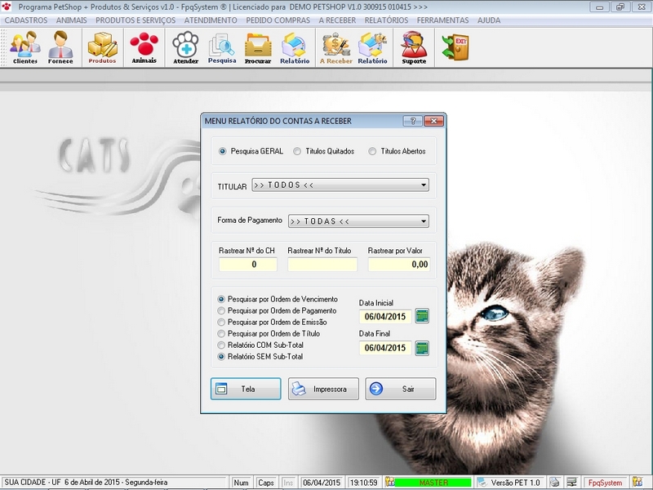Choose Pesquisar por Ordem de Pagamento
The height and width of the screenshot is (490, 653).
tap(277, 311)
